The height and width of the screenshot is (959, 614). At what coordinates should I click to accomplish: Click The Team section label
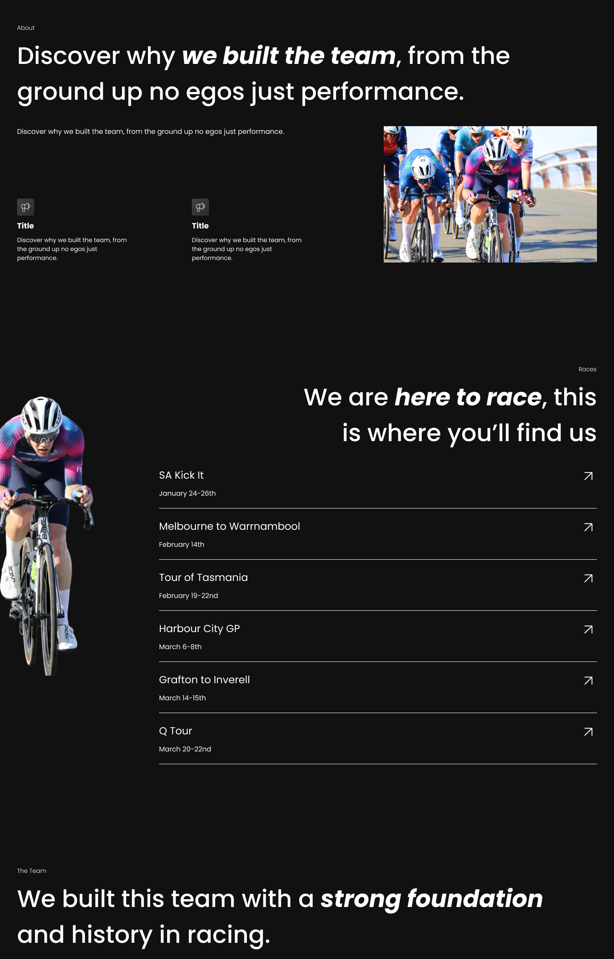(x=32, y=871)
